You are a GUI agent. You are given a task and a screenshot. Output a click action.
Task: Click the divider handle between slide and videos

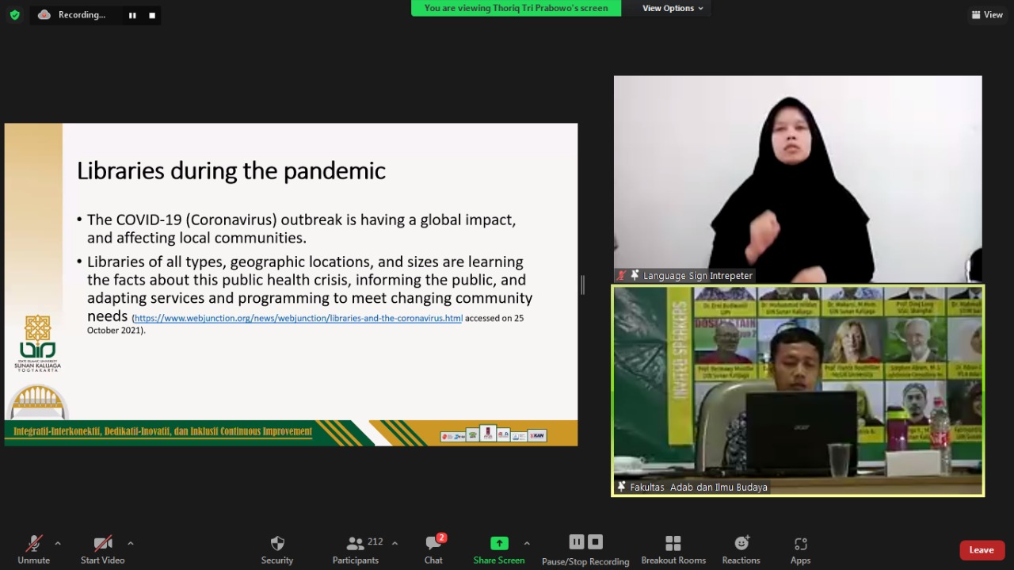(582, 285)
